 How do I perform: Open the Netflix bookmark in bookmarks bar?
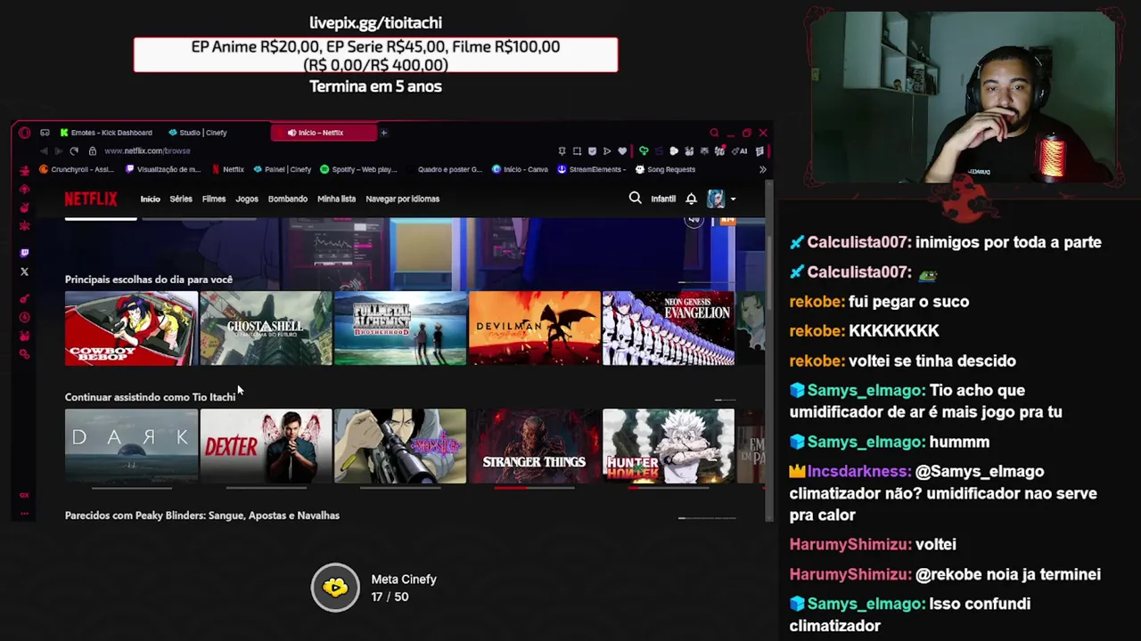pyautogui.click(x=227, y=169)
